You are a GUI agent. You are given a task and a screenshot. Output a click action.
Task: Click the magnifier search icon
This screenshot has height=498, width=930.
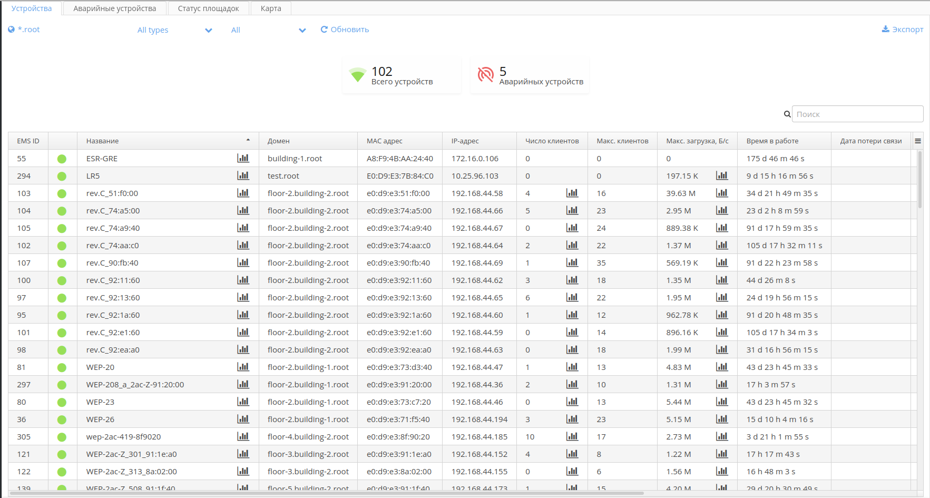[787, 114]
